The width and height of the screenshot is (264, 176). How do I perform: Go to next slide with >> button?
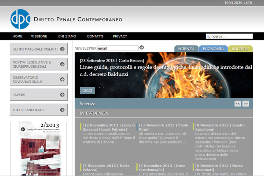coord(246,103)
